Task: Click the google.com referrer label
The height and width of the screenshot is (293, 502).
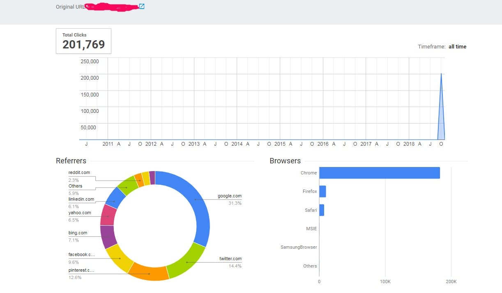Action: 229,196
